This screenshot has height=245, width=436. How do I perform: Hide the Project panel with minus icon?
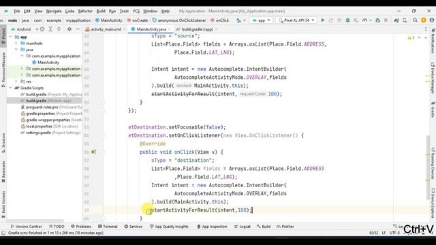pyautogui.click(x=78, y=29)
